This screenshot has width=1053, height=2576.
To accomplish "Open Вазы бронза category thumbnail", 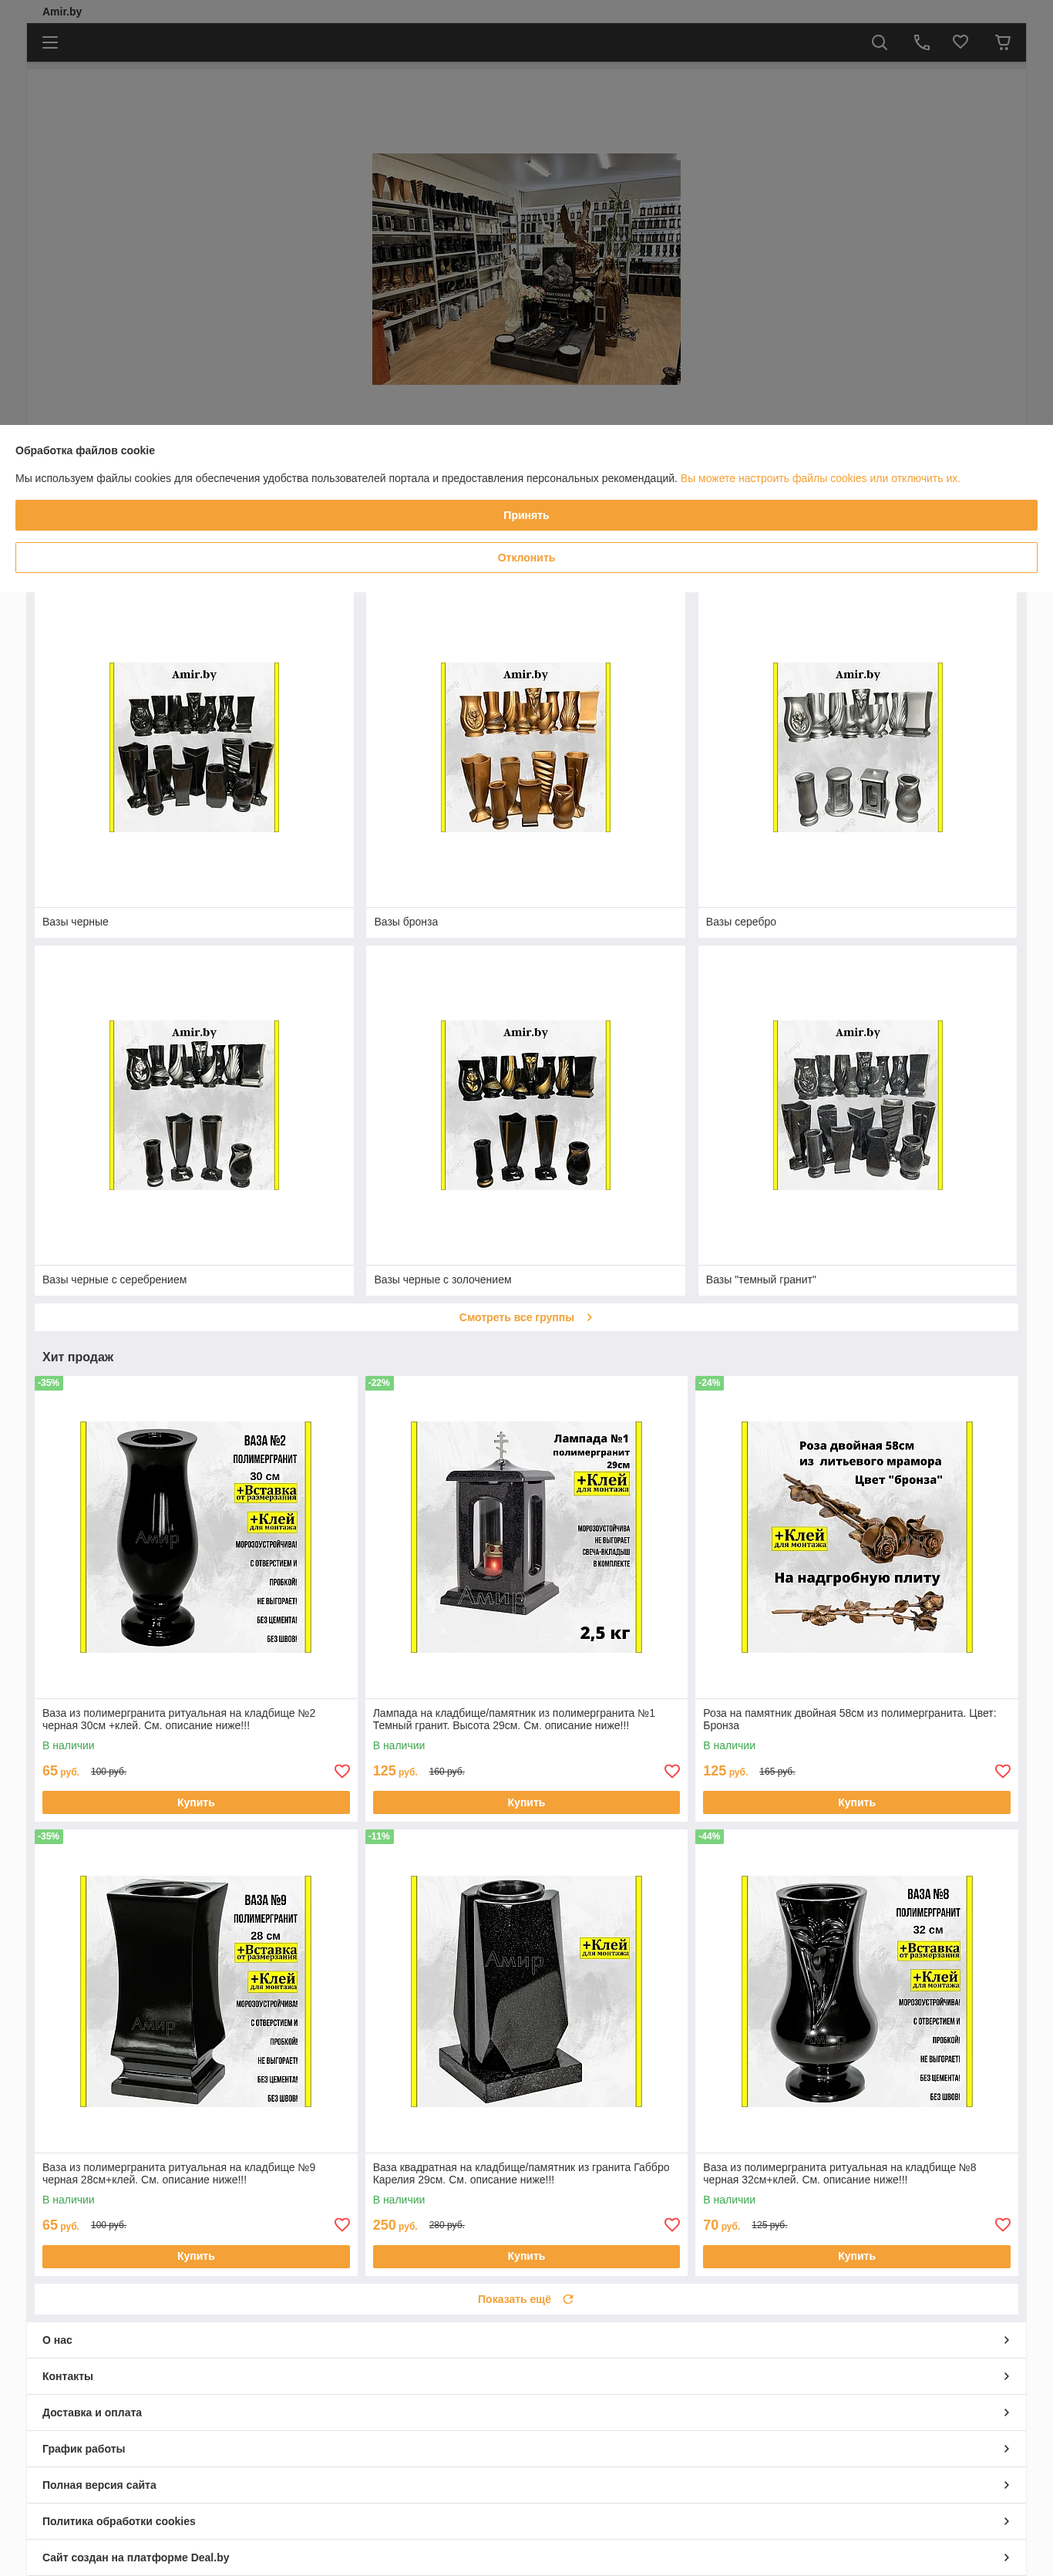I will [x=526, y=747].
